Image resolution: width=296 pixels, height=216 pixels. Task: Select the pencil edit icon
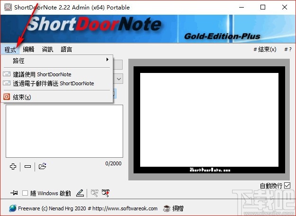[80, 193]
